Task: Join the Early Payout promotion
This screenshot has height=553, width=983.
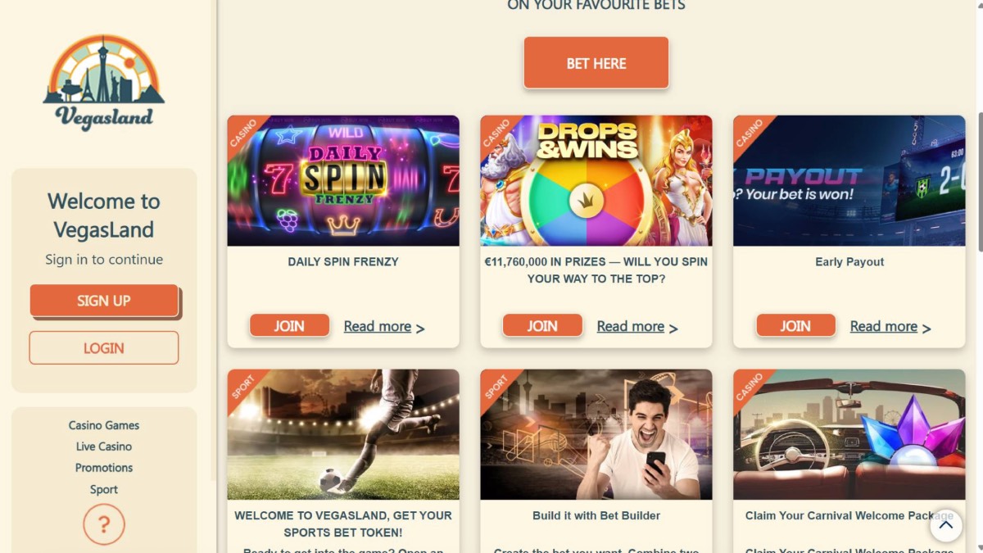Action: 795,326
